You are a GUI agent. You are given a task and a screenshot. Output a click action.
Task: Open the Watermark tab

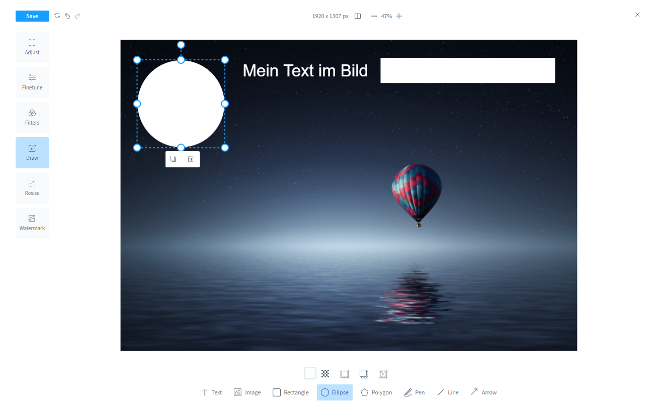(x=32, y=223)
